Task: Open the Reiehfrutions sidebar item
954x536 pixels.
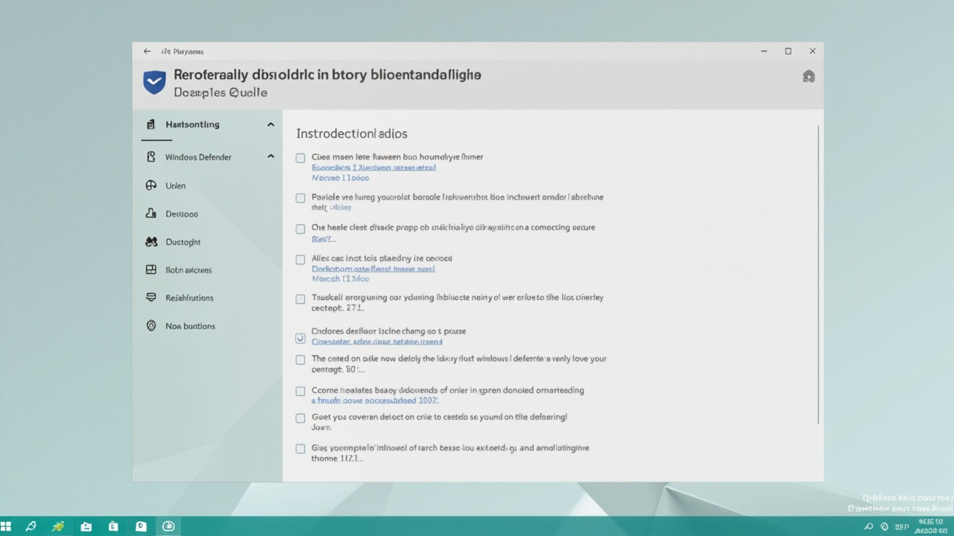Action: 189,298
